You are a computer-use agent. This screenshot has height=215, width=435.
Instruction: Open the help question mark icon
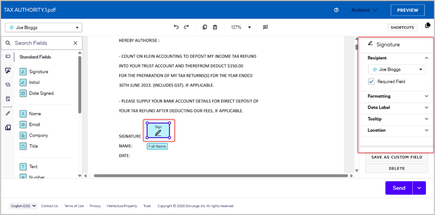click(x=336, y=10)
